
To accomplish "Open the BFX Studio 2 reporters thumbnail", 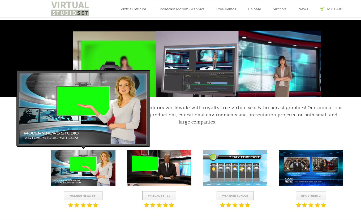I will coord(311,168).
